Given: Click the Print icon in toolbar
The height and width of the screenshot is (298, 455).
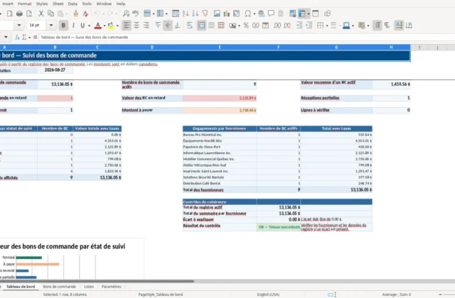Looking at the screenshot, I should (19, 13).
